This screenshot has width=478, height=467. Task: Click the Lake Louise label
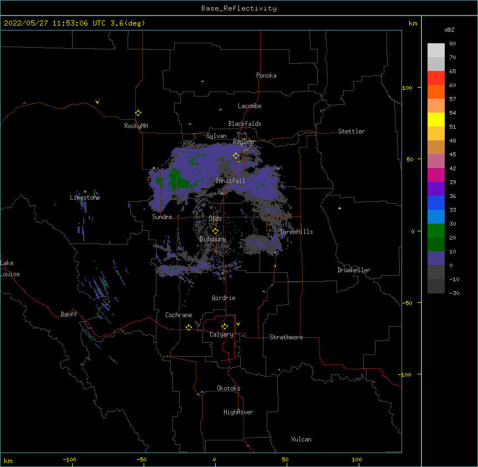pyautogui.click(x=10, y=268)
